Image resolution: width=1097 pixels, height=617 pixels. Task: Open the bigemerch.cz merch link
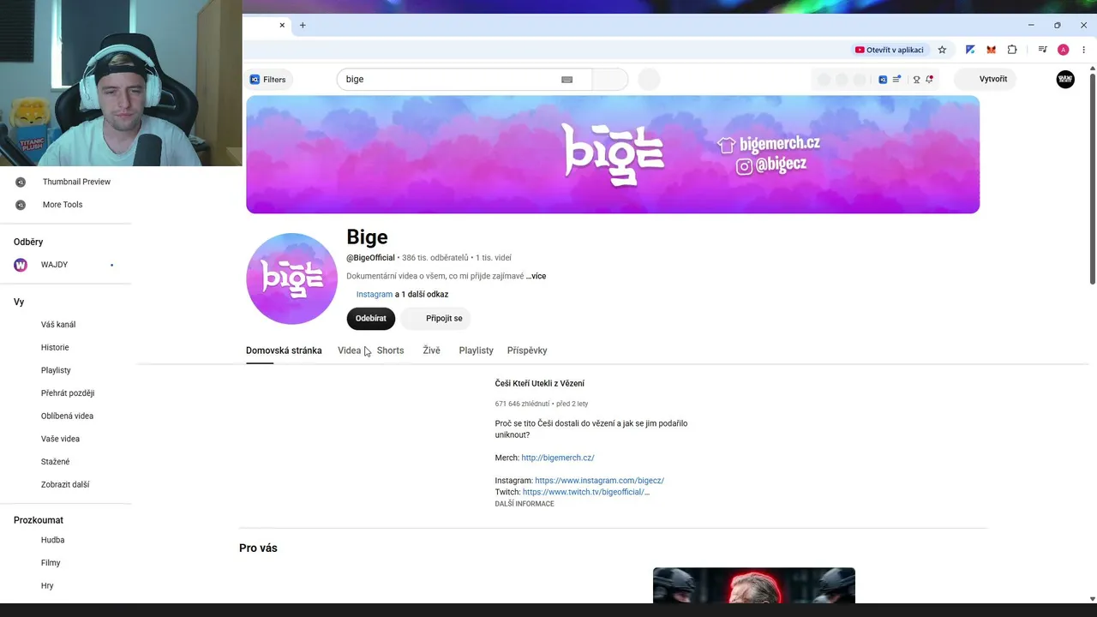pyautogui.click(x=558, y=458)
